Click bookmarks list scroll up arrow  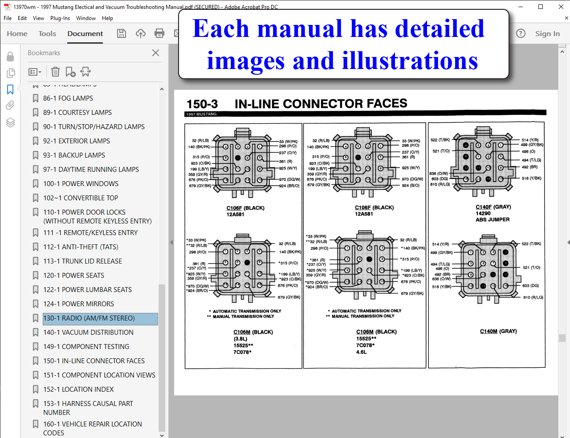pos(162,89)
